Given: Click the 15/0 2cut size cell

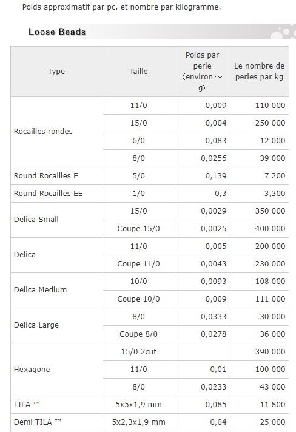Looking at the screenshot, I should 139,352.
